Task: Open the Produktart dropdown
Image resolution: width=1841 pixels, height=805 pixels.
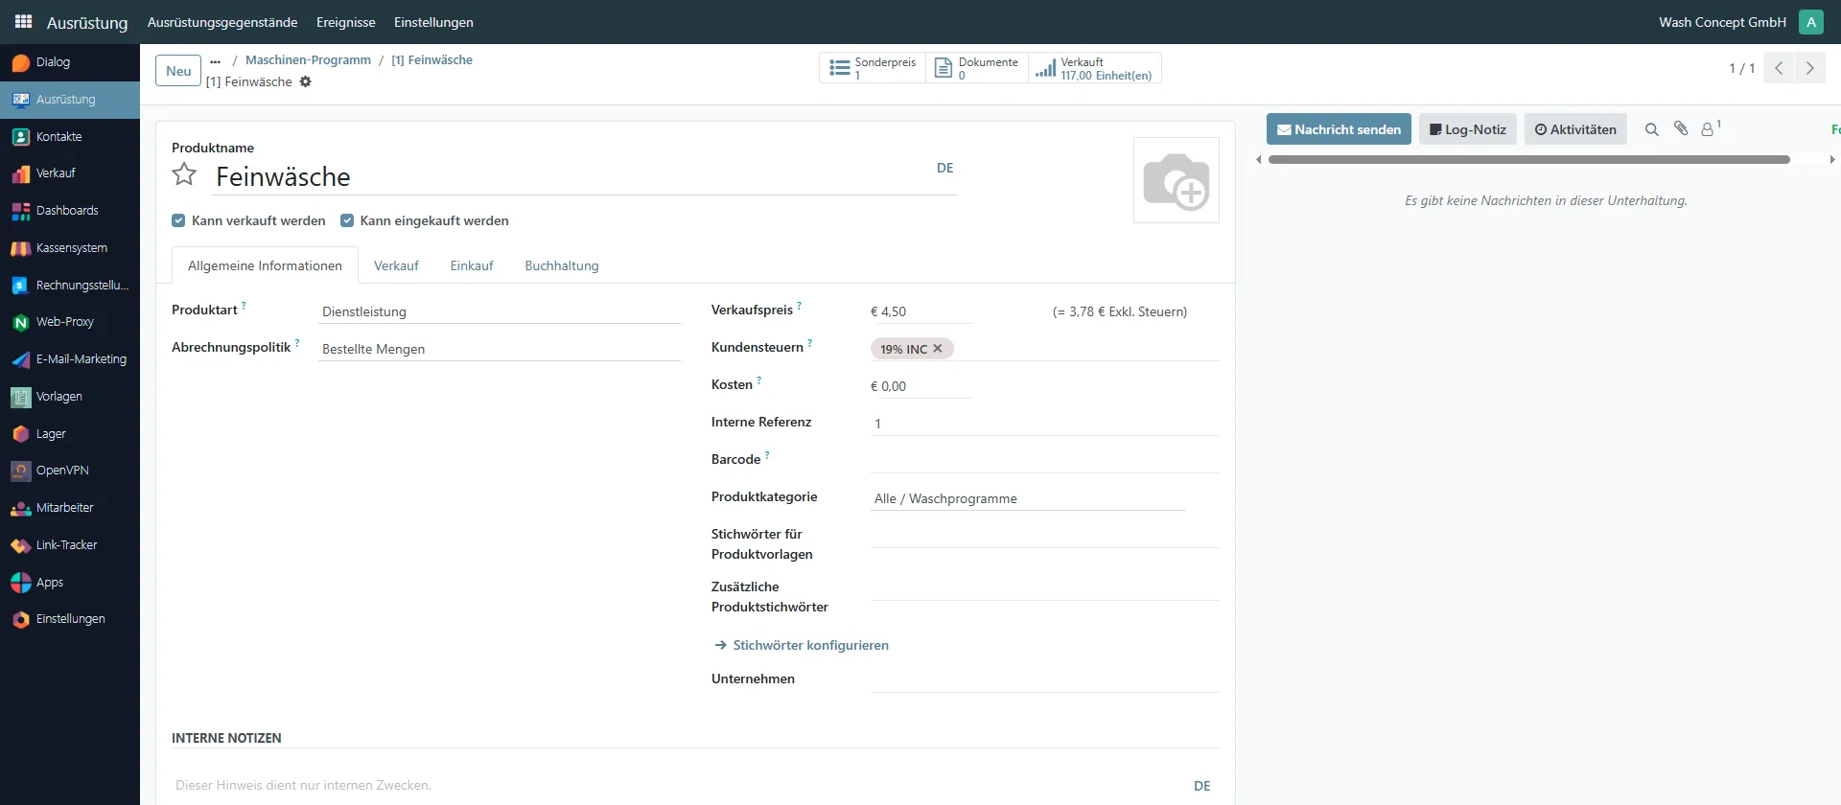Action: (x=499, y=311)
